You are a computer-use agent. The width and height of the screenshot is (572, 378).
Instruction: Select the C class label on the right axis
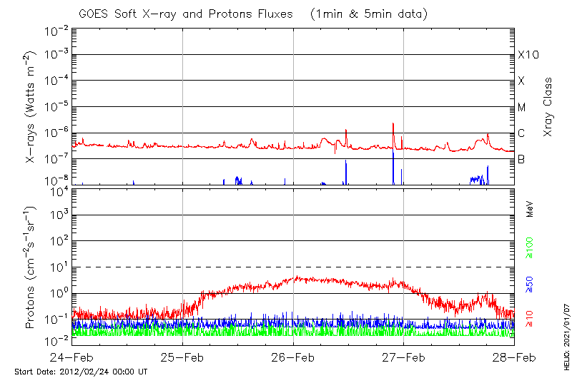pyautogui.click(x=521, y=133)
